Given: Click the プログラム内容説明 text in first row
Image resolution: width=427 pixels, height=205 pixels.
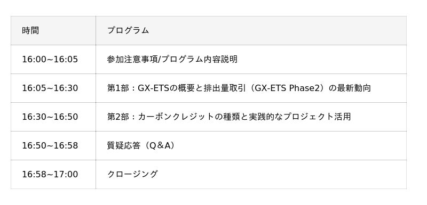Looking at the screenshot, I should coord(199,59).
